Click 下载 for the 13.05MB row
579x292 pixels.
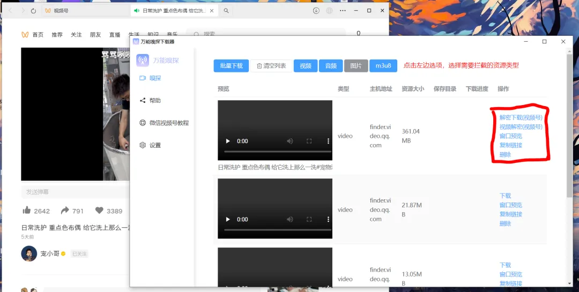[505, 265]
